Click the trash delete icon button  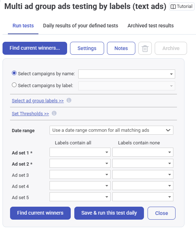point(145,48)
